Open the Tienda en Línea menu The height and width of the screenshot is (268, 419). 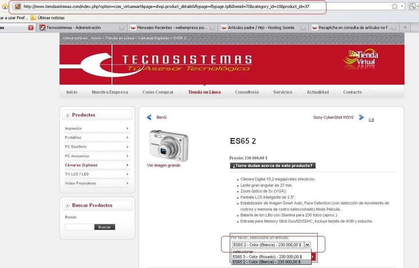pos(205,92)
